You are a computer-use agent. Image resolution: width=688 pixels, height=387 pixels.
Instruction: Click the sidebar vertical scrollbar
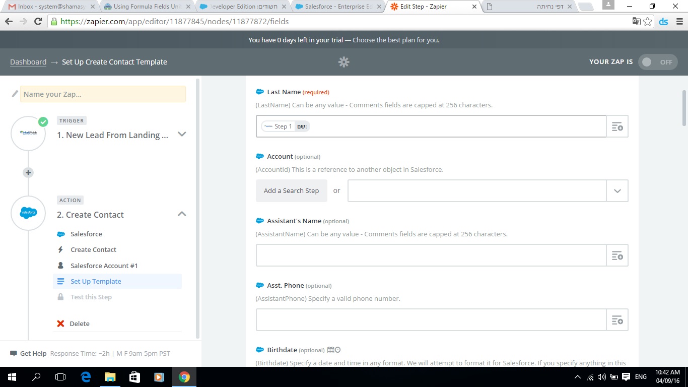click(198, 208)
